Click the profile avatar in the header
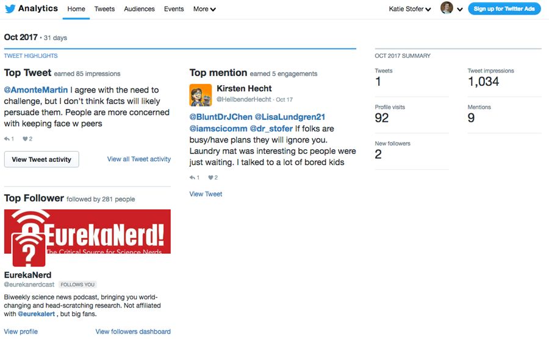Screen dimensions: 549x339 click(x=447, y=8)
